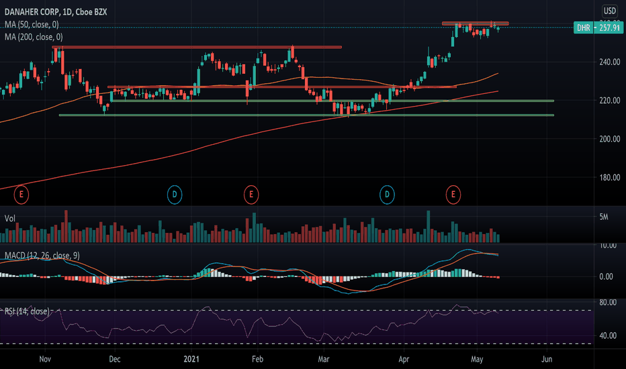Select the lower green support line near 212
This screenshot has width=626, height=369.
pos(306,115)
